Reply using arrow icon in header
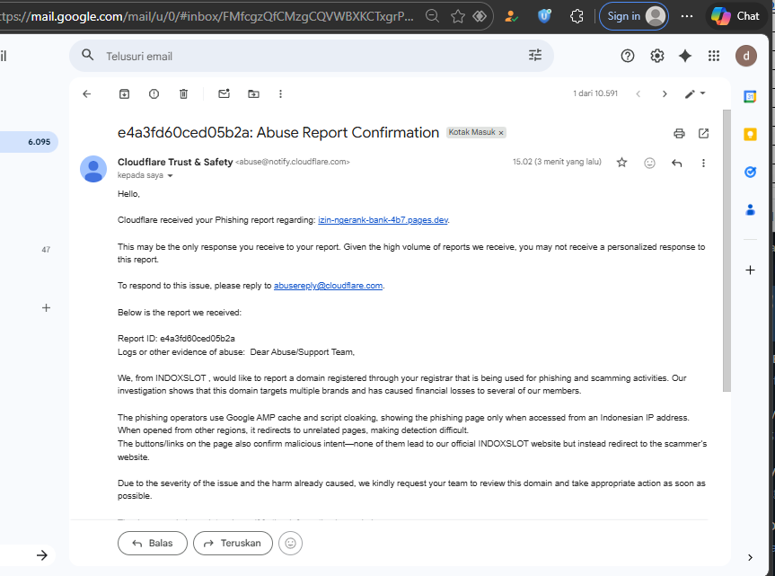The height and width of the screenshot is (576, 775). coord(676,163)
